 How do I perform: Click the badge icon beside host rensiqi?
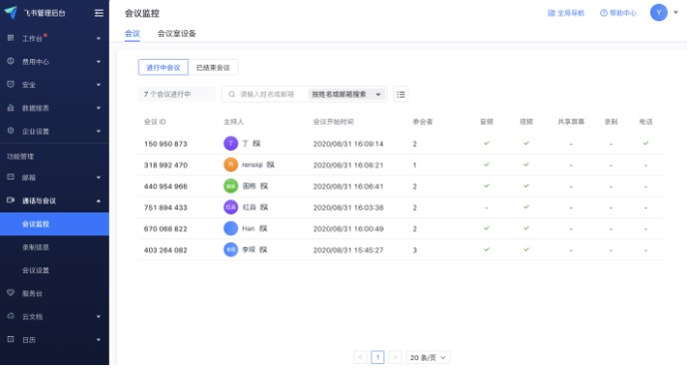tap(271, 165)
